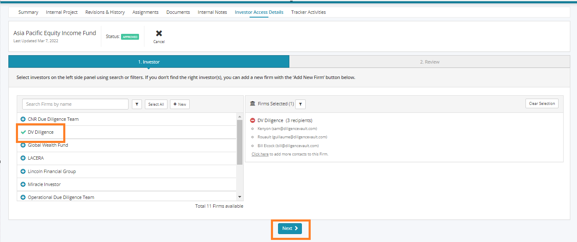577x242 pixels.
Task: Add Lincoln Financial Group plus icon
Action: 23,171
